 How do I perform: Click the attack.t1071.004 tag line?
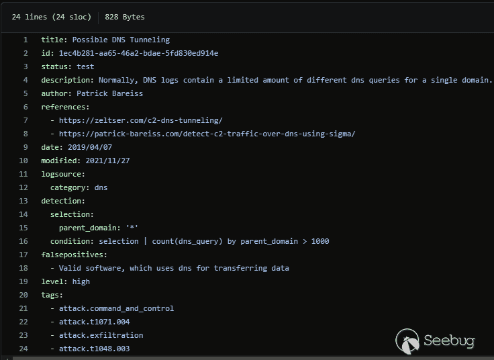pos(94,322)
